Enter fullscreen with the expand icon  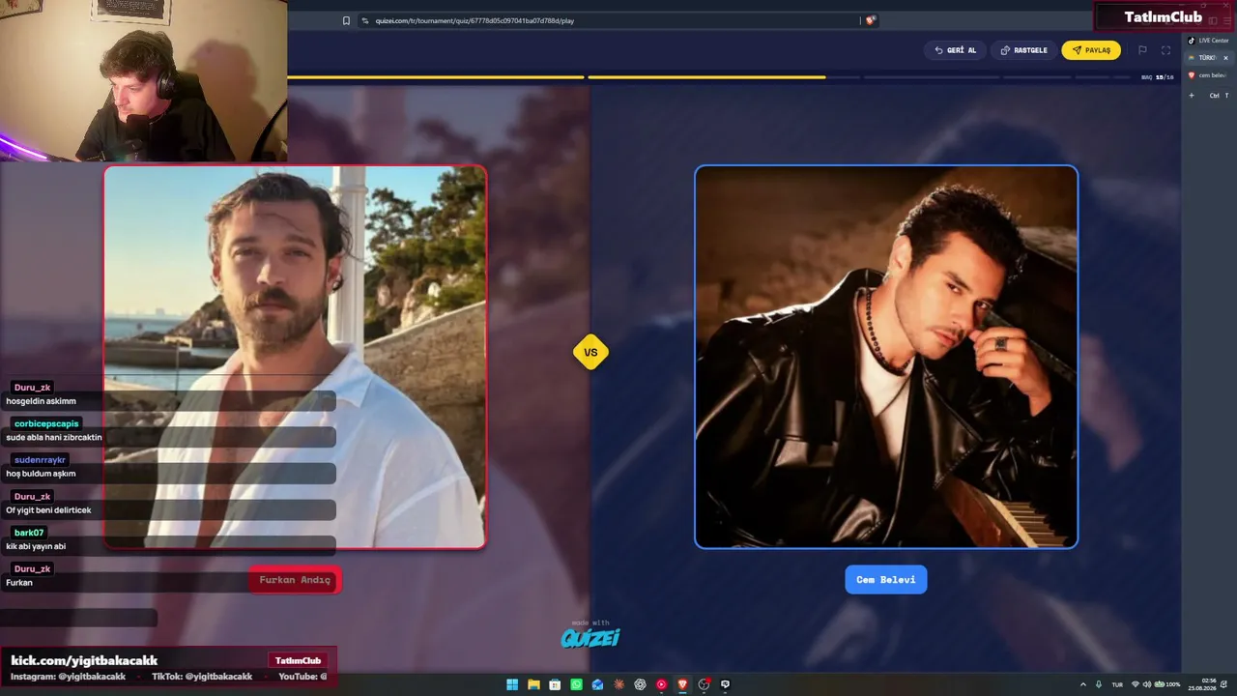(x=1165, y=50)
